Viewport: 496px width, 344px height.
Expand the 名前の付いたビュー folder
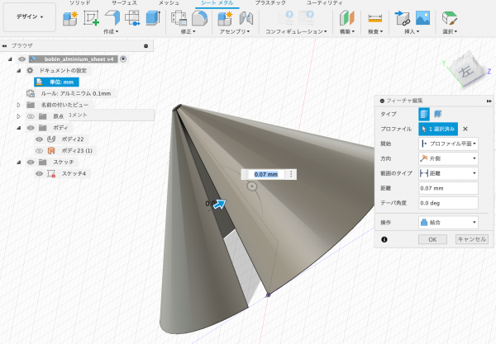[x=18, y=105]
